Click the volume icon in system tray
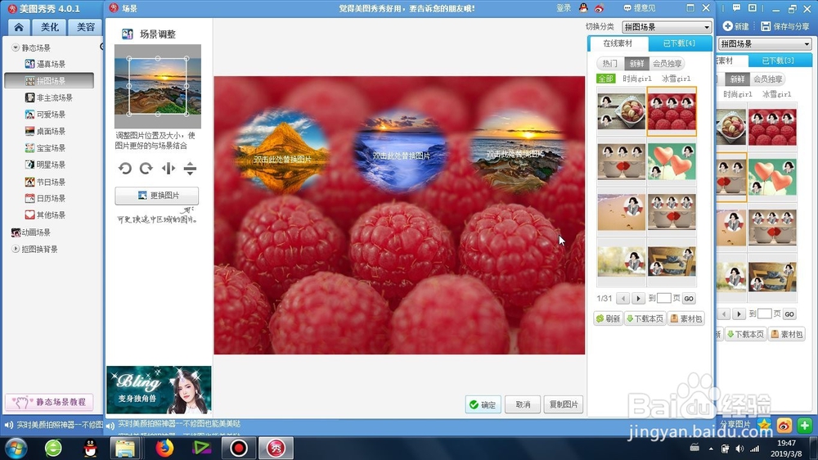Viewport: 818px width, 460px height. (x=739, y=449)
